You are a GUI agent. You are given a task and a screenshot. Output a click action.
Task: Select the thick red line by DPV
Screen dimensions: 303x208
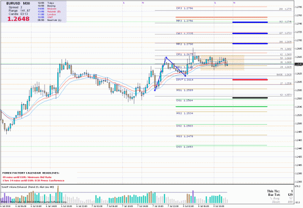pyautogui.click(x=250, y=80)
